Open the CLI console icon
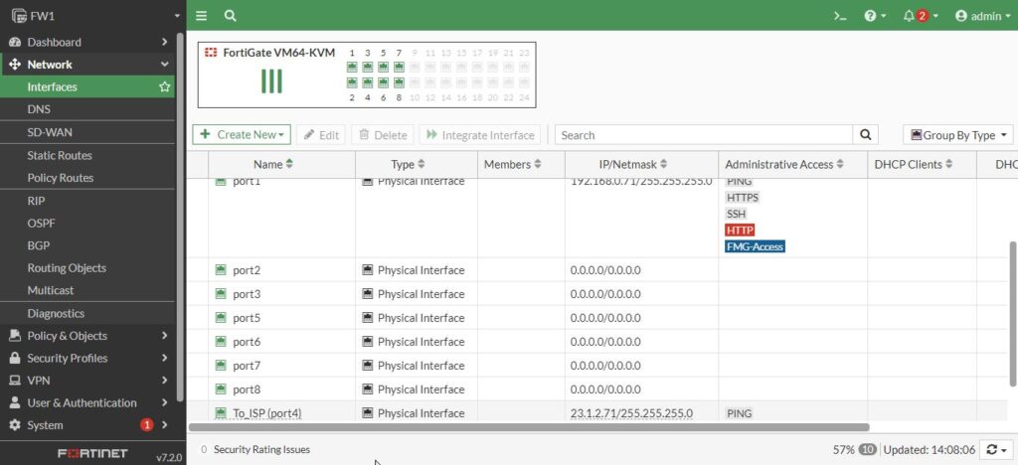The height and width of the screenshot is (465, 1018). 840,16
